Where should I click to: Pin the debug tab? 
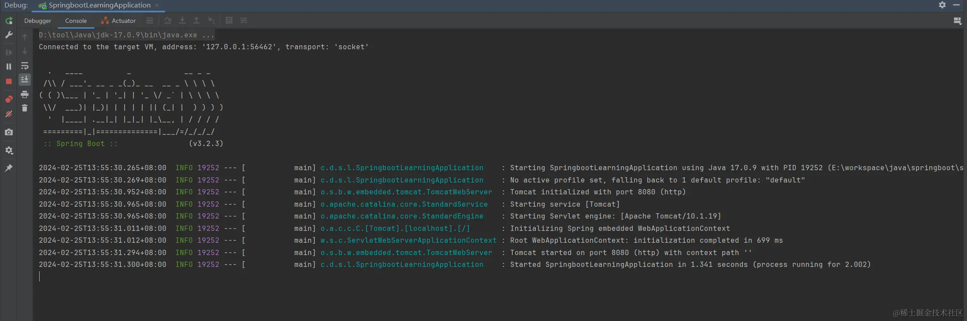point(9,168)
